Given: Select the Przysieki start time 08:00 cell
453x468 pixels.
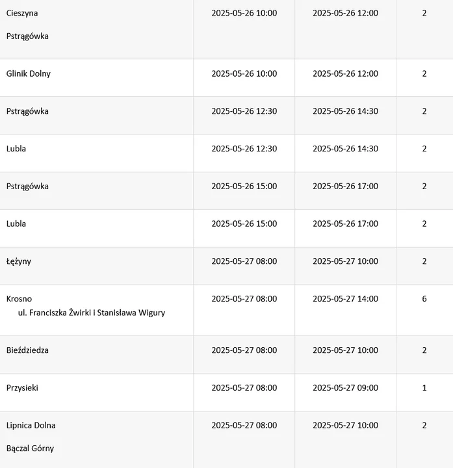Looking at the screenshot, I should click(244, 388).
